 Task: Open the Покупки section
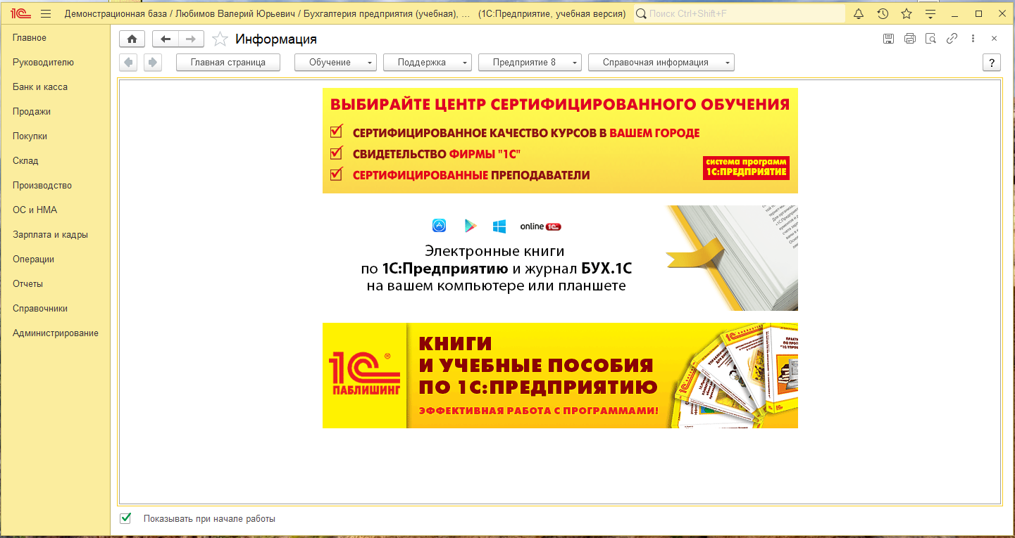[30, 136]
